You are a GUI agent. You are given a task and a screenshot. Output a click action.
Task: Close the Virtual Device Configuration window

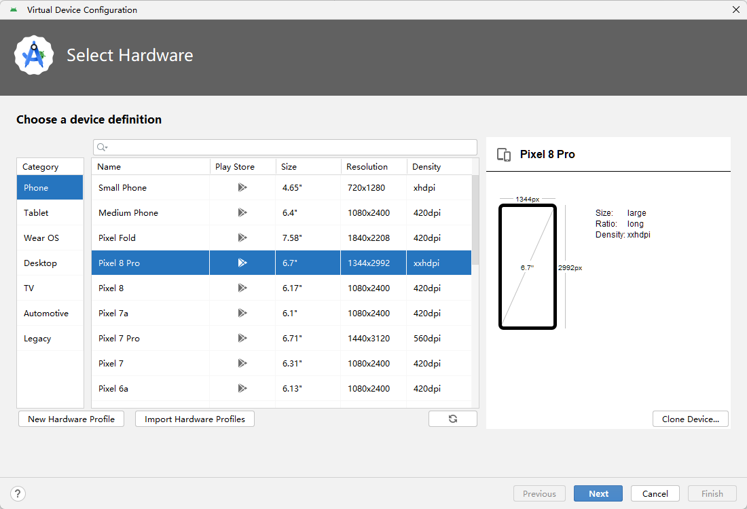click(735, 10)
